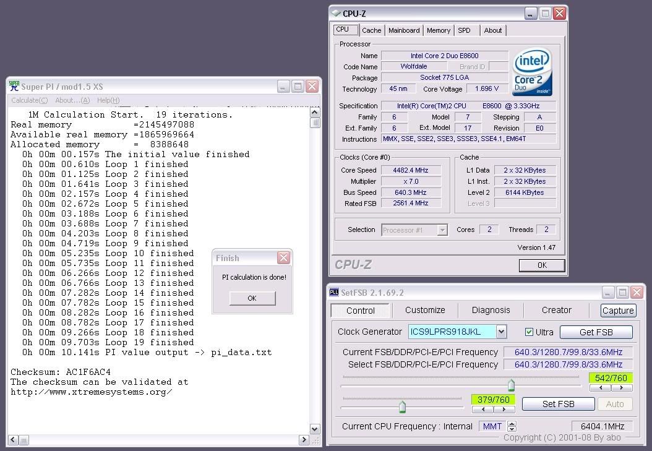Click the Level 2 cache value '6144 KBytes'

click(x=525, y=192)
